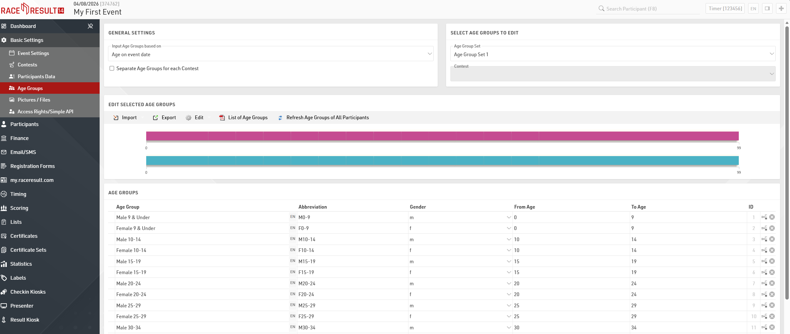Screen dimensions: 790x334
Task: Delete the Male 9 & Under age group
Action: click(x=772, y=217)
